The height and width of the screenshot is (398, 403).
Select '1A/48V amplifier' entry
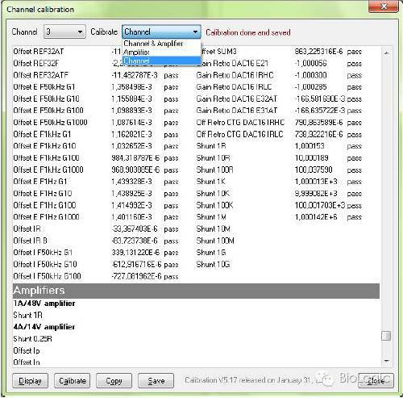[x=44, y=304]
